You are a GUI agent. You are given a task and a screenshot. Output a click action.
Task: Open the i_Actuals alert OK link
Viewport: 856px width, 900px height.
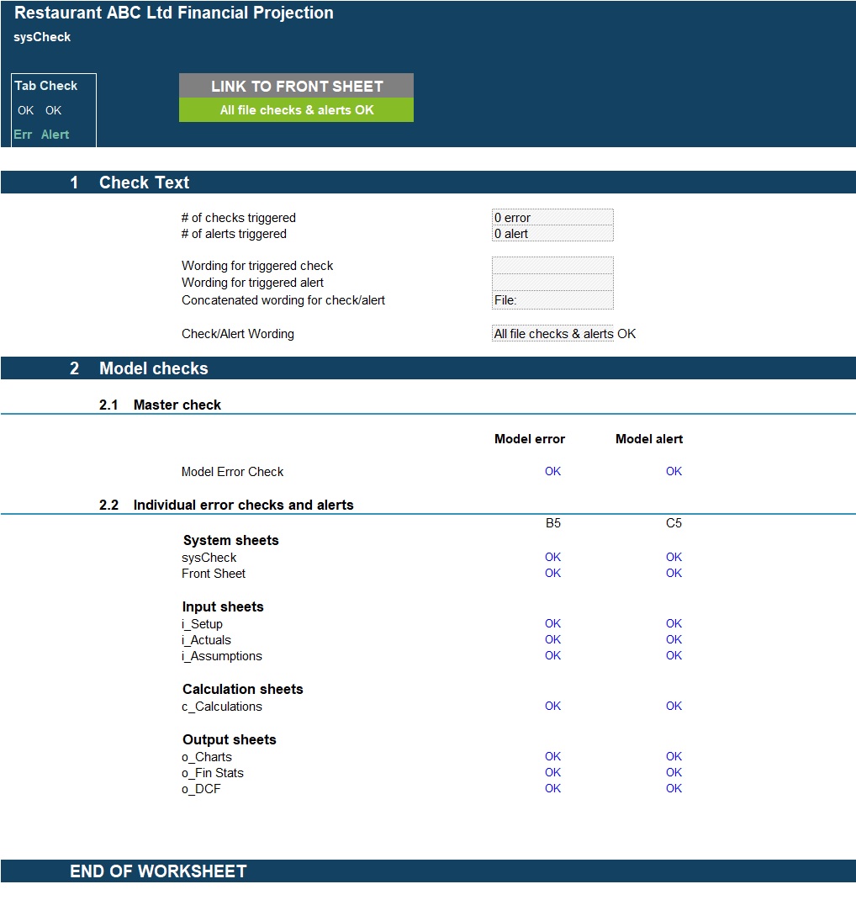(674, 639)
